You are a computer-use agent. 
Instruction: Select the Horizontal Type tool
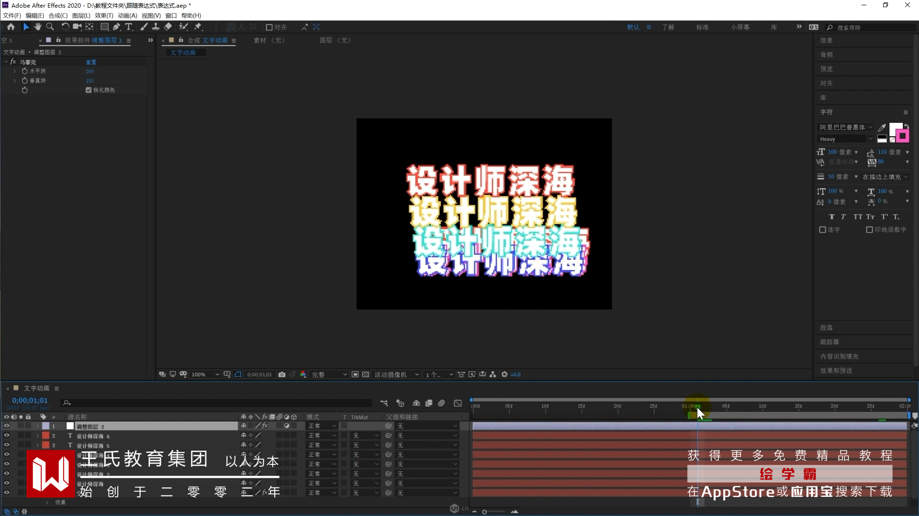pyautogui.click(x=129, y=27)
